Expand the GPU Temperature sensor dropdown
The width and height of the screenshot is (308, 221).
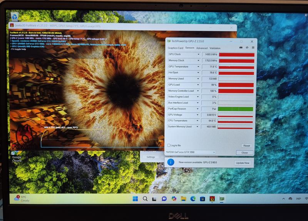[x=199, y=67]
